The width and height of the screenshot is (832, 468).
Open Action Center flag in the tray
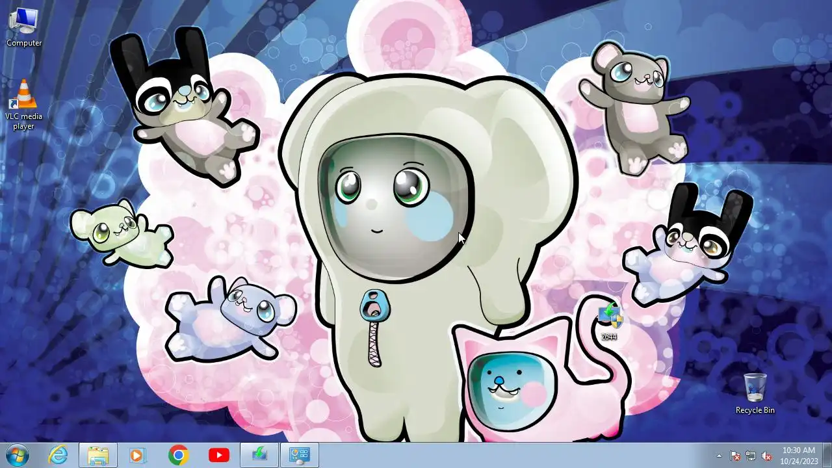click(735, 456)
